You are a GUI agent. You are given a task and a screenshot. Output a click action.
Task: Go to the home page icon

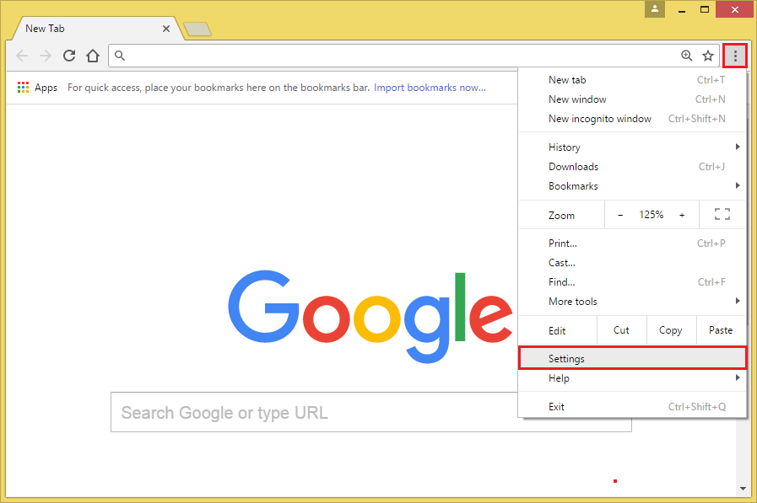[93, 56]
